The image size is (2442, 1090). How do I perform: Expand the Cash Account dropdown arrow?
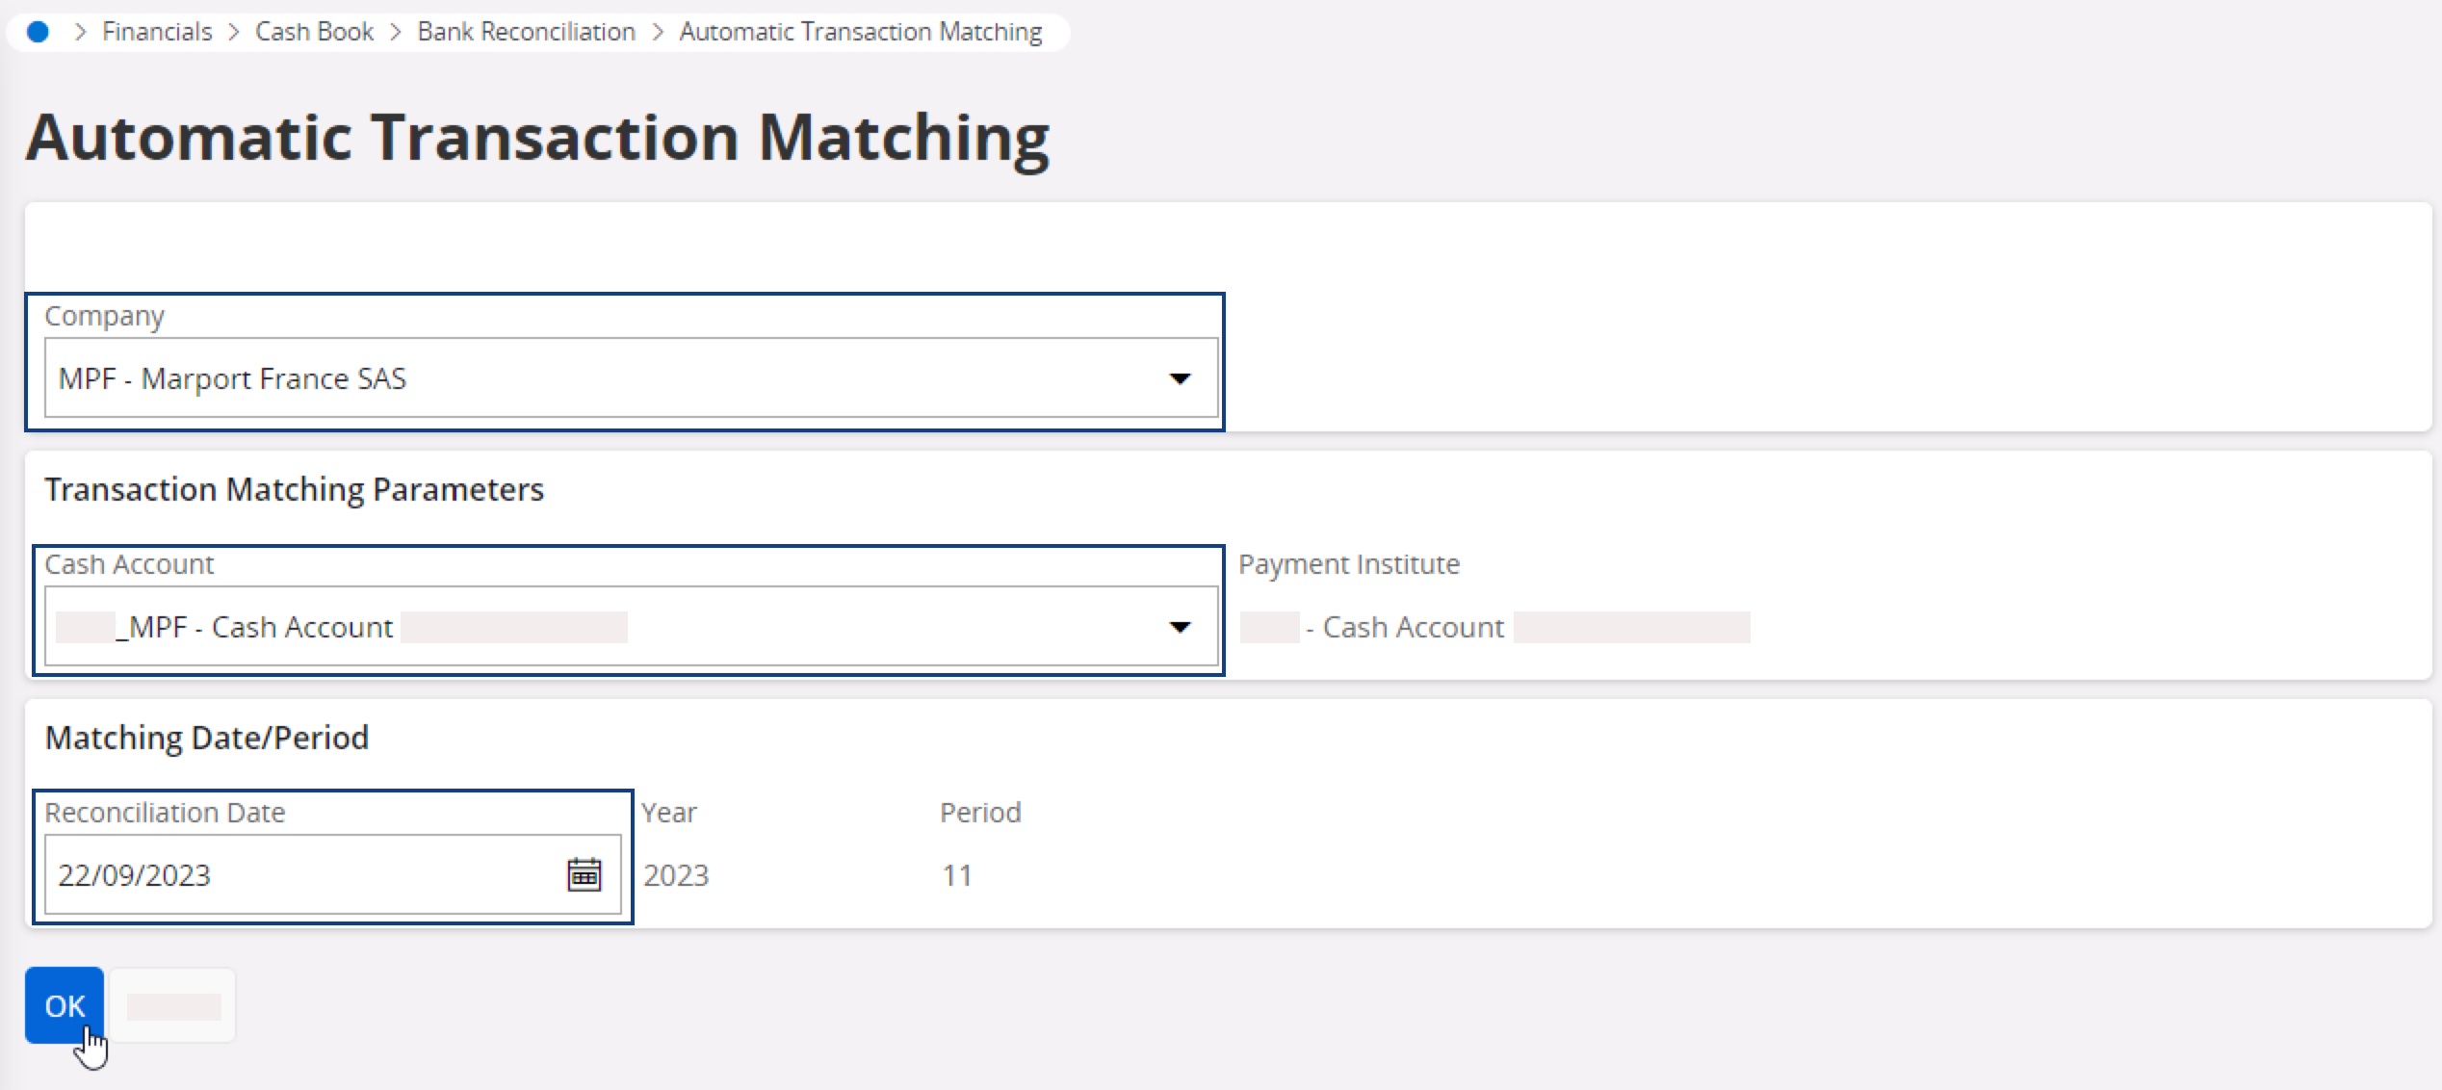pos(1180,627)
